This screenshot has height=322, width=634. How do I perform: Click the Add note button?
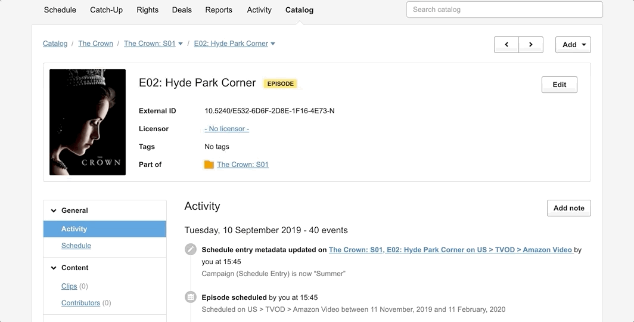point(568,208)
